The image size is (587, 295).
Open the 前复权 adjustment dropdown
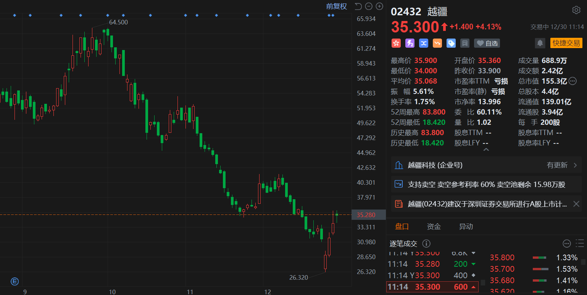pyautogui.click(x=336, y=6)
